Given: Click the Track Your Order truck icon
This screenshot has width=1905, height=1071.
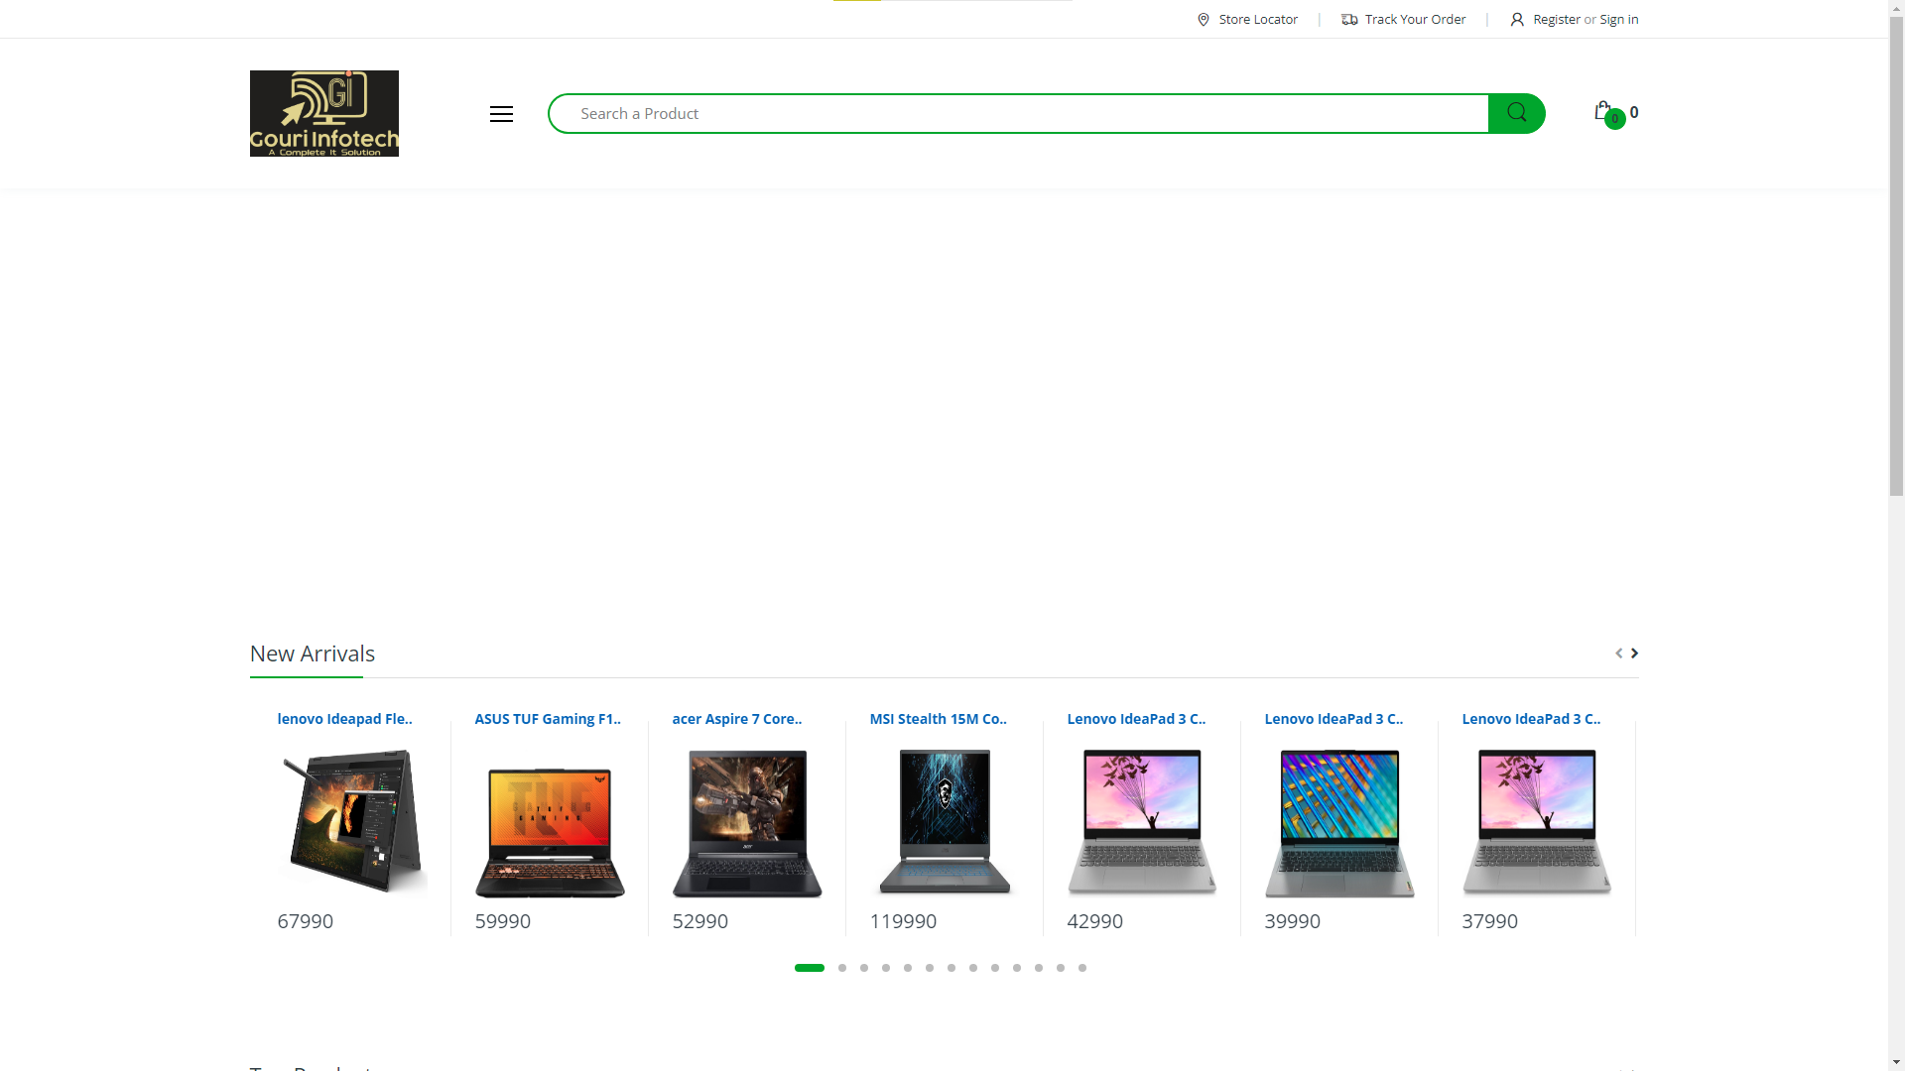Looking at the screenshot, I should 1349,20.
